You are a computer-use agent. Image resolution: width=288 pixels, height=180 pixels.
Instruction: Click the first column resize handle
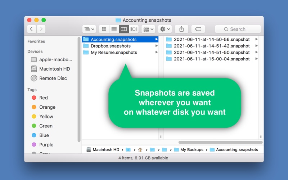point(161,137)
